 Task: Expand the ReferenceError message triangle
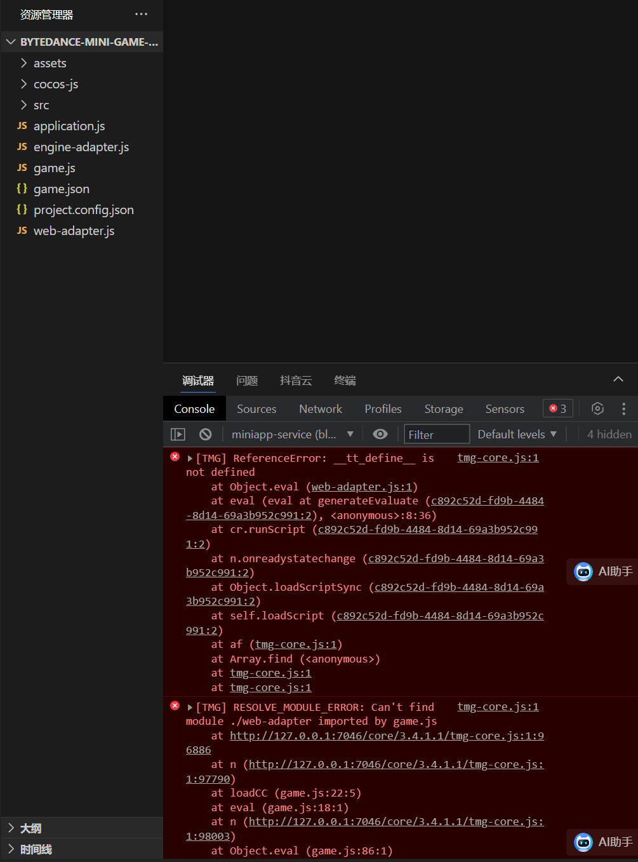tap(190, 458)
